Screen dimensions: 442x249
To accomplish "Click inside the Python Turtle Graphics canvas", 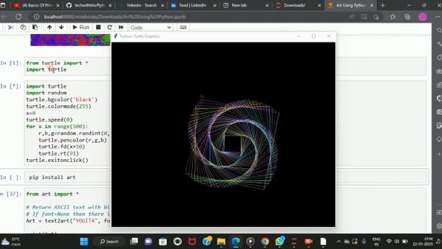I will click(x=223, y=134).
